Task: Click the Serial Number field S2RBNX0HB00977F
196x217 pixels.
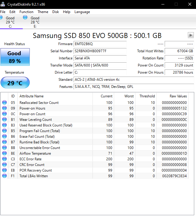Action: pos(100,51)
